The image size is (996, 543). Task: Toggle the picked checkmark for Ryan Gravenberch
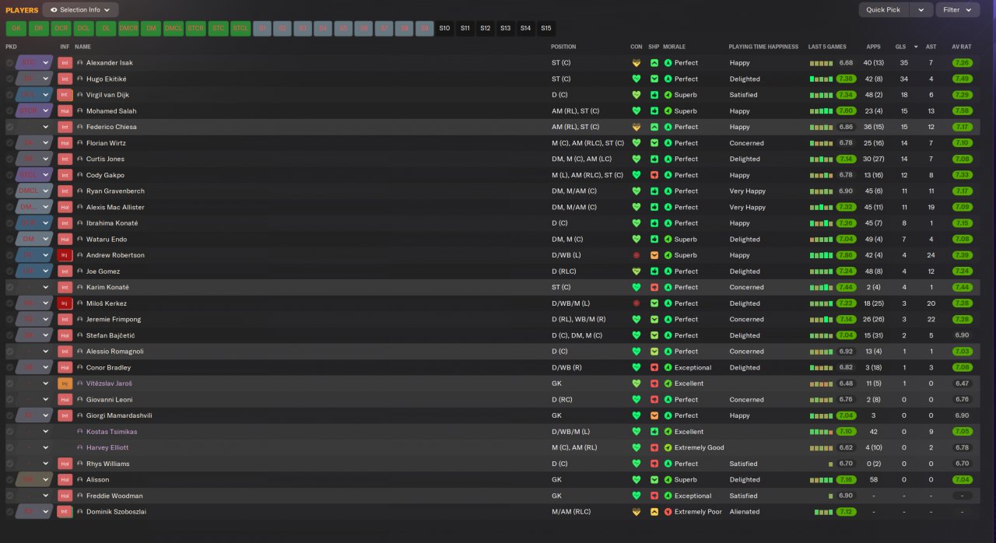(x=9, y=191)
